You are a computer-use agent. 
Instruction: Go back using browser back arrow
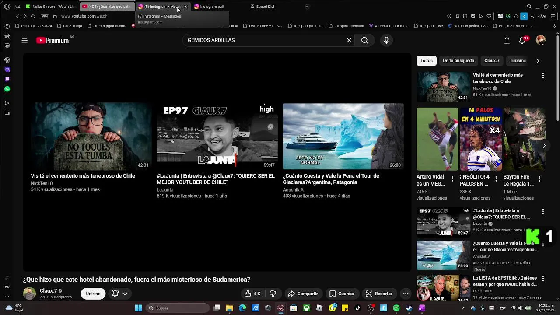pyautogui.click(x=17, y=16)
